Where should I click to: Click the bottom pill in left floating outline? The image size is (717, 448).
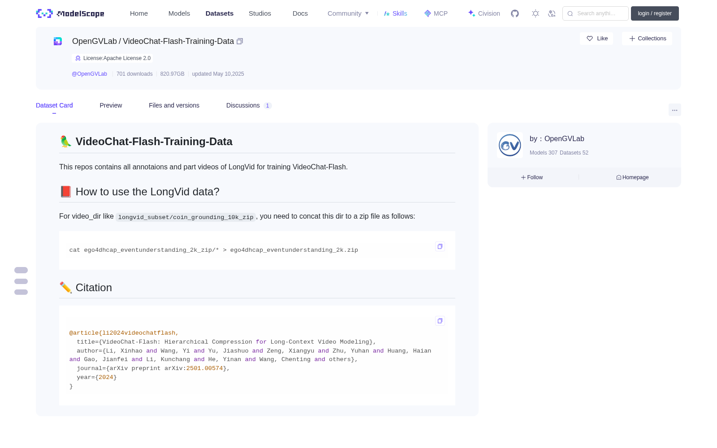(21, 292)
